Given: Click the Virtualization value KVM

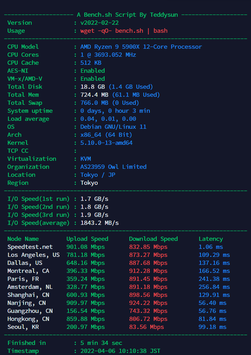Looking at the screenshot, I should 86,159.
